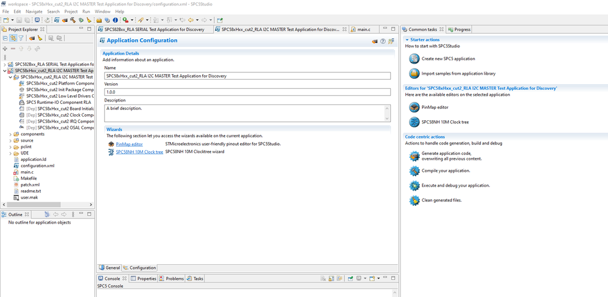
Task: Click the hammer build icon in main toolbar
Action: pyautogui.click(x=73, y=20)
